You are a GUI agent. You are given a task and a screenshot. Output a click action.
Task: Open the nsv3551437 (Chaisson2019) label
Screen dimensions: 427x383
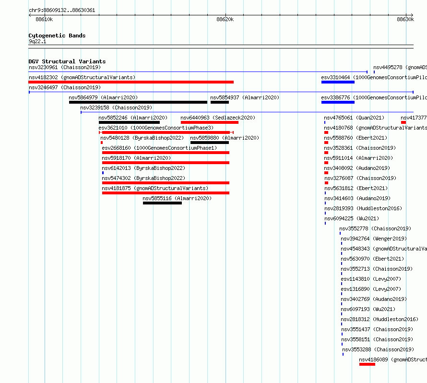[378, 329]
